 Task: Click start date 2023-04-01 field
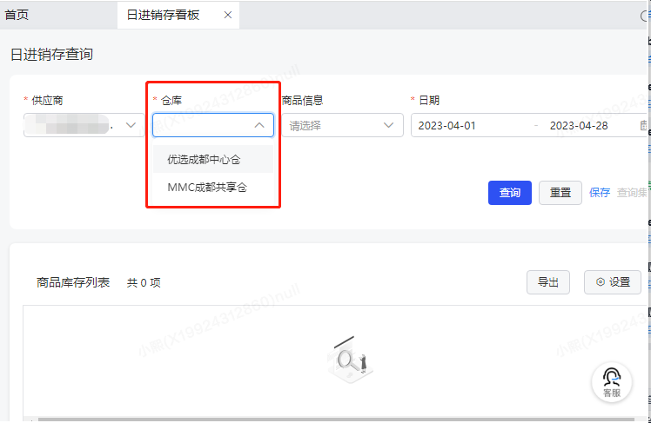pos(446,126)
